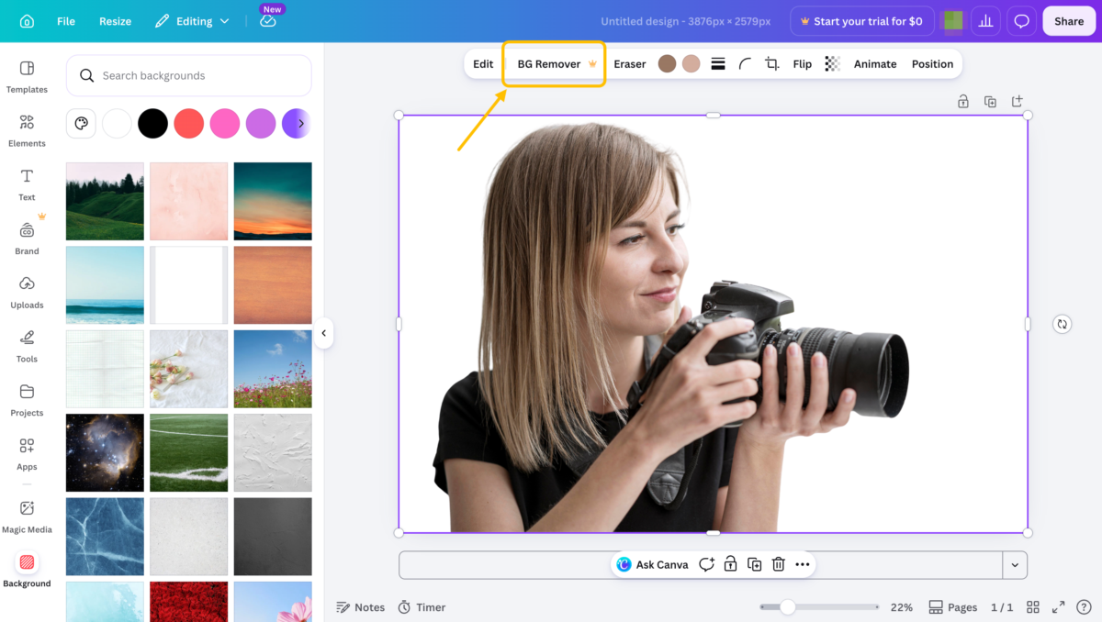The width and height of the screenshot is (1102, 622).
Task: Open the Timer
Action: (x=422, y=607)
